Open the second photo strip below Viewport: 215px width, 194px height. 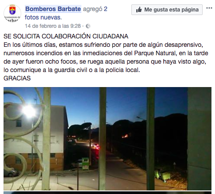pyautogui.click(x=107, y=193)
